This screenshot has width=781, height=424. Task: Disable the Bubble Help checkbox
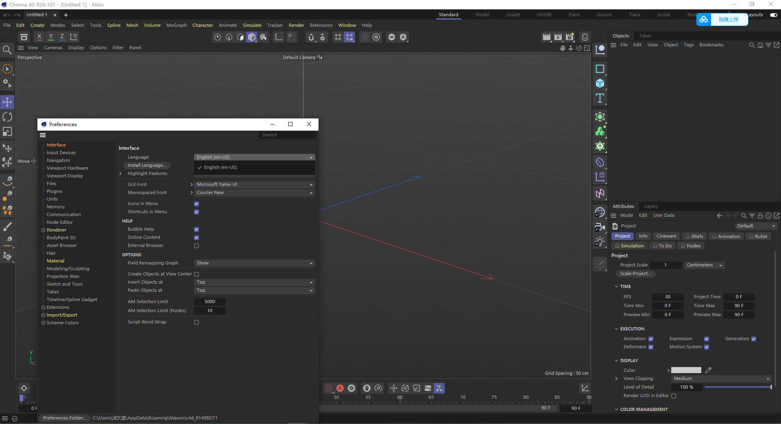(x=196, y=229)
